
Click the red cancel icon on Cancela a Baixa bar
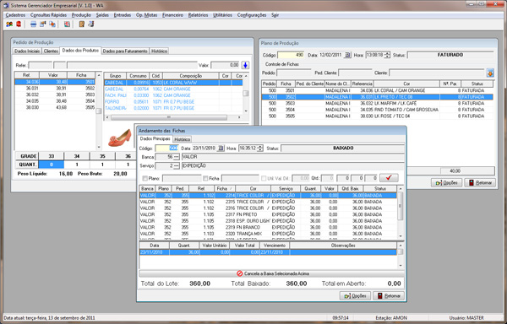pyautogui.click(x=240, y=273)
